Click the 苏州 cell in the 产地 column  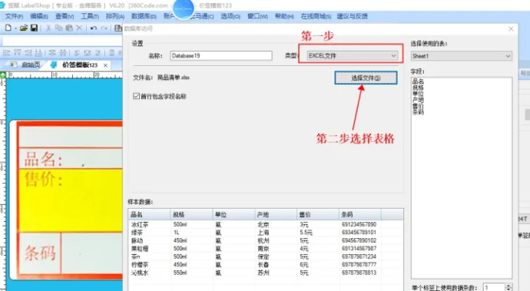(x=263, y=273)
